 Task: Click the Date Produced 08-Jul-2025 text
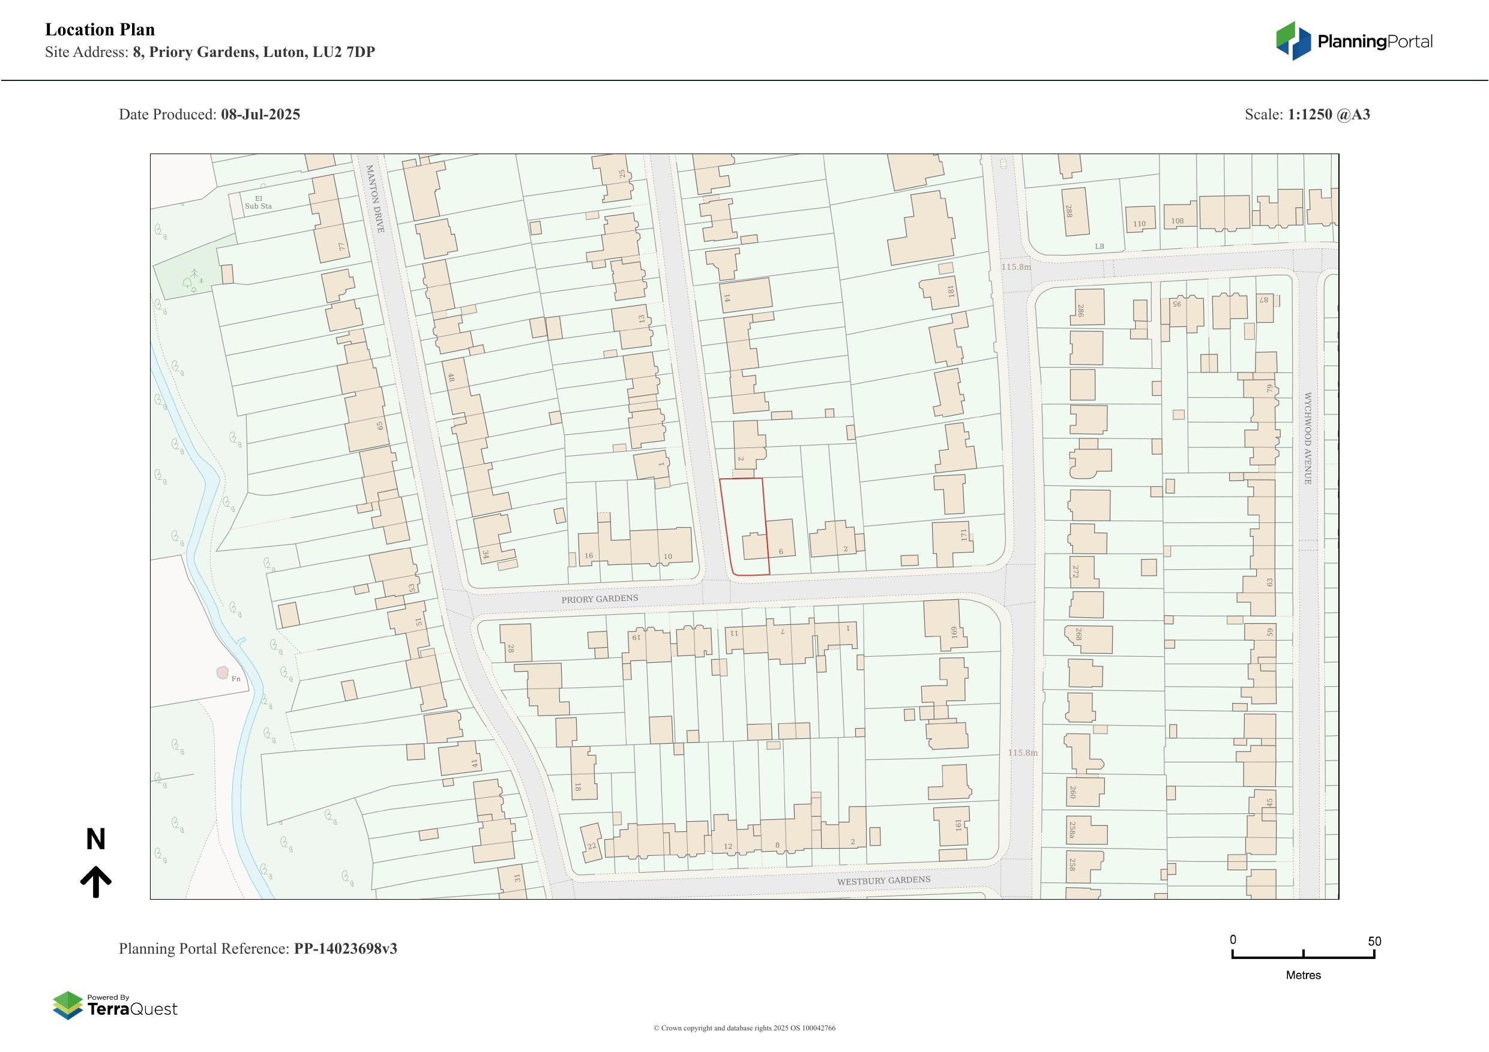209,115
